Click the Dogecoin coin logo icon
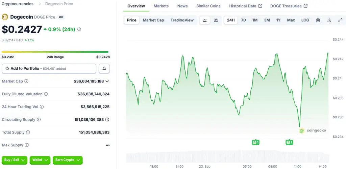The width and height of the screenshot is (346, 169). (x=5, y=17)
